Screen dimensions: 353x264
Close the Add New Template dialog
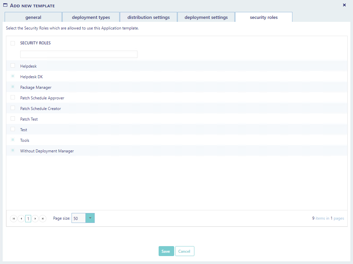click(x=344, y=5)
